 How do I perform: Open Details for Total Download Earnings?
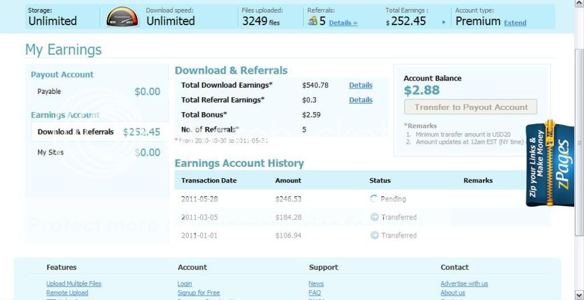360,85
